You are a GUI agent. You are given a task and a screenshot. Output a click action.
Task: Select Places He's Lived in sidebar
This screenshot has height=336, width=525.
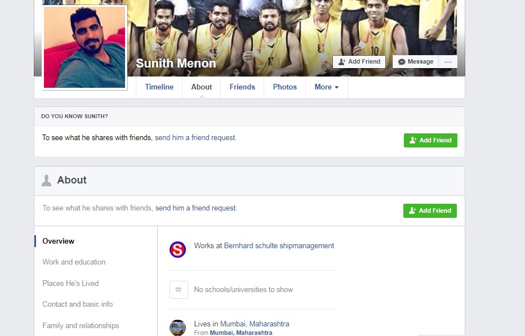pyautogui.click(x=70, y=283)
